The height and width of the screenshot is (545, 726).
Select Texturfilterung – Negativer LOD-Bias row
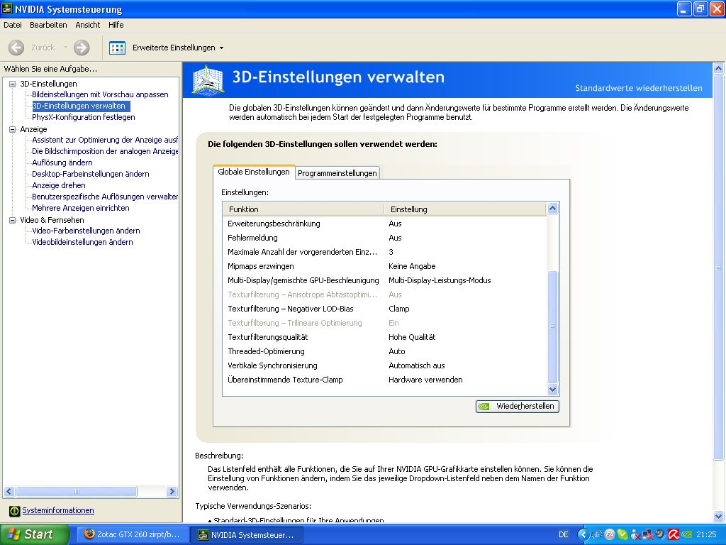(x=385, y=309)
